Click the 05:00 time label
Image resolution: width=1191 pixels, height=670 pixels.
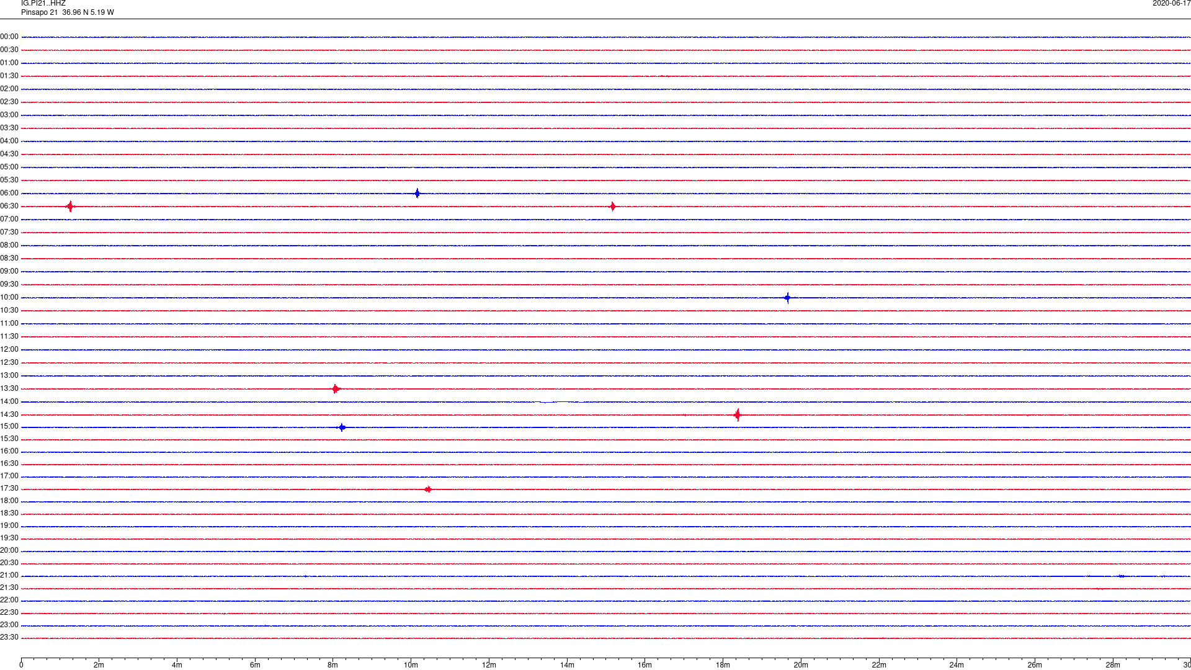tap(9, 167)
